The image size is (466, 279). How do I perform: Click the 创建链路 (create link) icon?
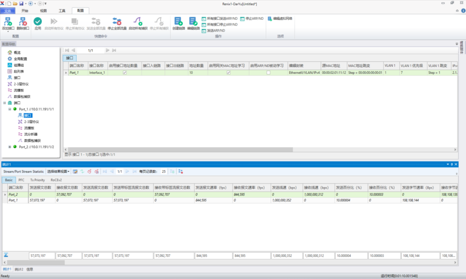pyautogui.click(x=178, y=22)
